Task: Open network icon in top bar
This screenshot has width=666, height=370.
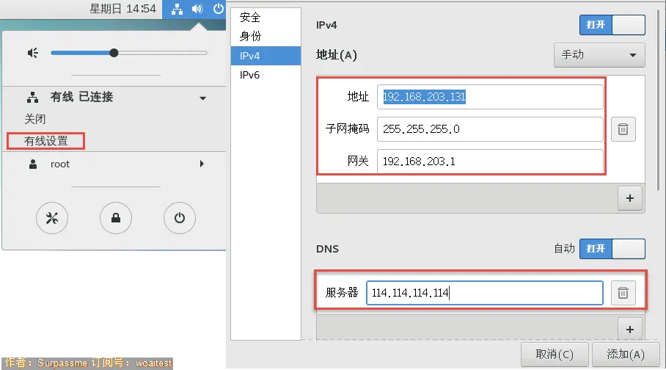Action: coord(177,9)
